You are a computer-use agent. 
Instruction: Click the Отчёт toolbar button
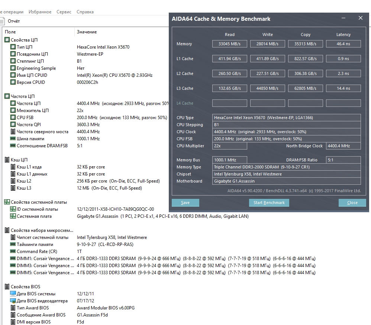click(x=14, y=21)
